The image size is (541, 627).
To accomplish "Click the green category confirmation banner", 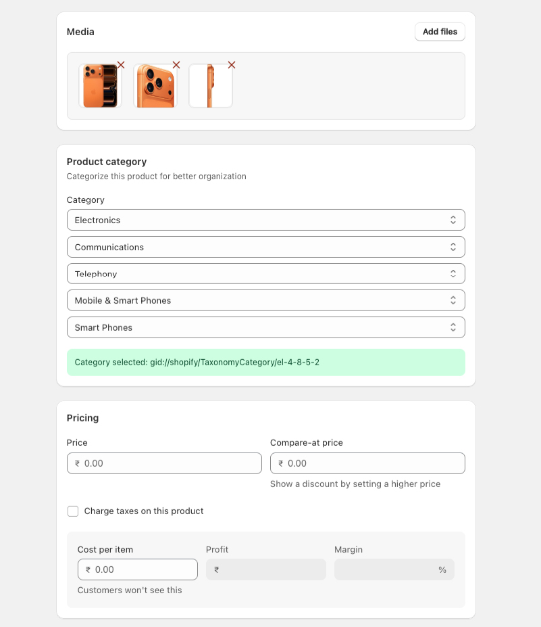I will [x=265, y=362].
